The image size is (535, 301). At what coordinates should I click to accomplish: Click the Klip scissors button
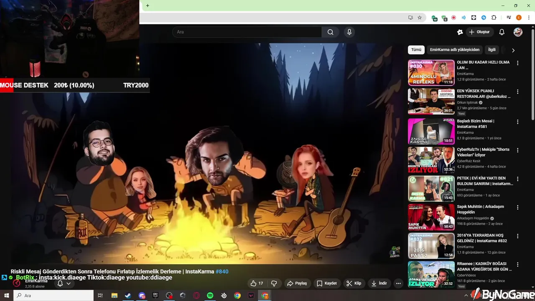coord(354,283)
